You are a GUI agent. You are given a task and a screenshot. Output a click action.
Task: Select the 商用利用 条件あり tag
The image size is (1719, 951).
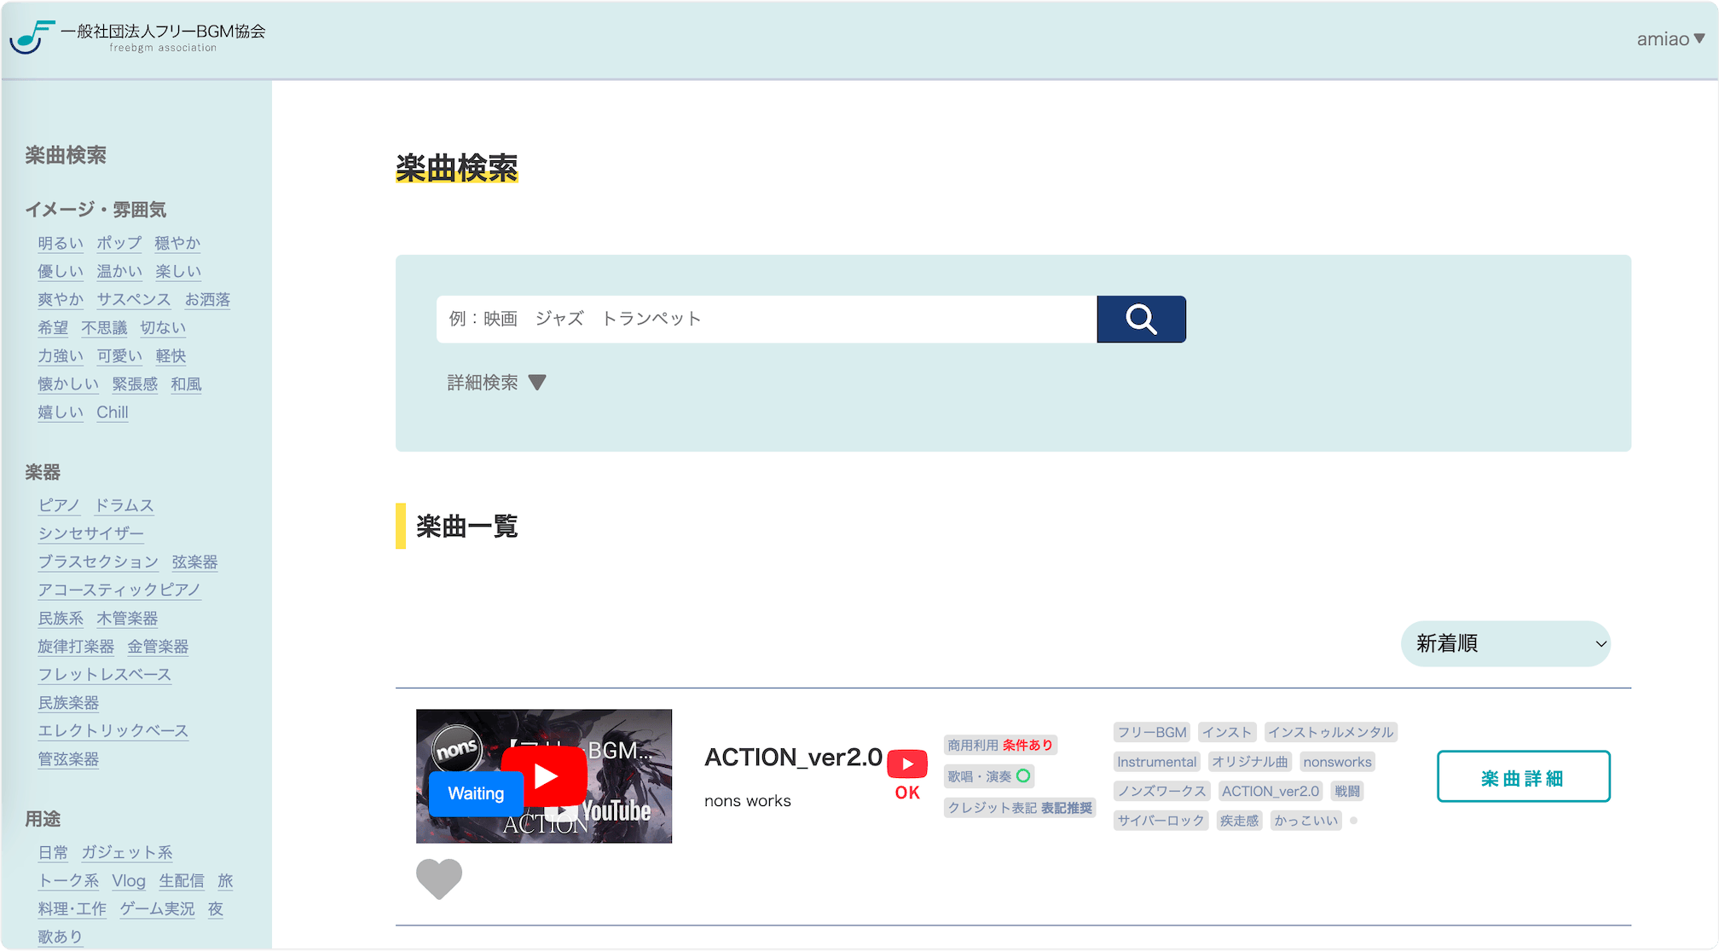998,745
